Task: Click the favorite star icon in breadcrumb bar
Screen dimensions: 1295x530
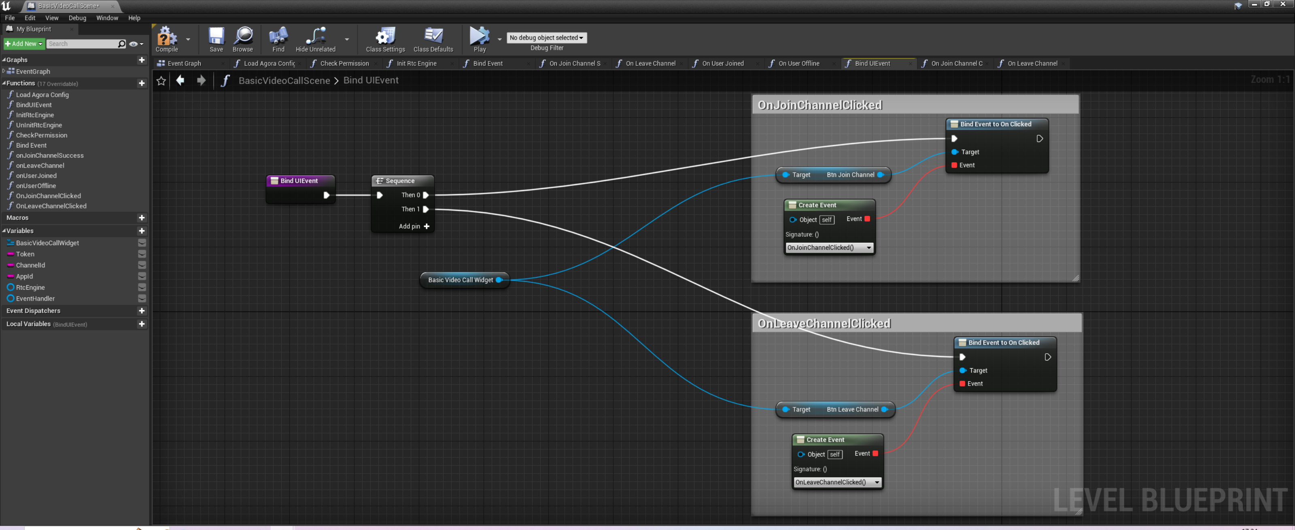Action: [161, 81]
